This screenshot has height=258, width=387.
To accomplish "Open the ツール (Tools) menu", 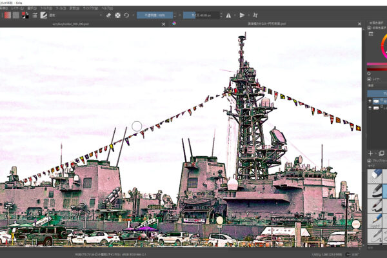I will click(x=61, y=8).
